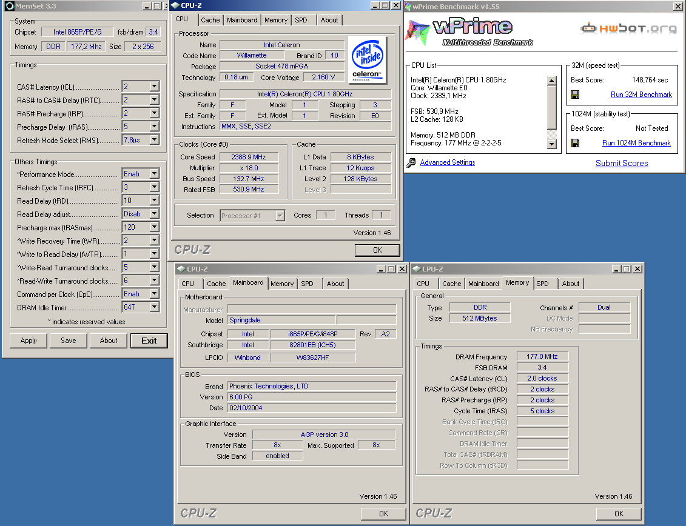
Task: Click CPU-Z icon in Mainboard window title bar
Action: tap(181, 269)
